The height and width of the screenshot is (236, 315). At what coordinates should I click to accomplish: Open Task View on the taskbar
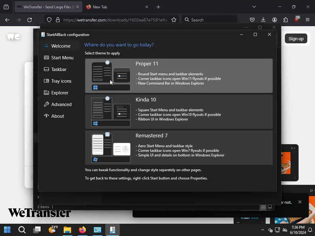(x=37, y=230)
